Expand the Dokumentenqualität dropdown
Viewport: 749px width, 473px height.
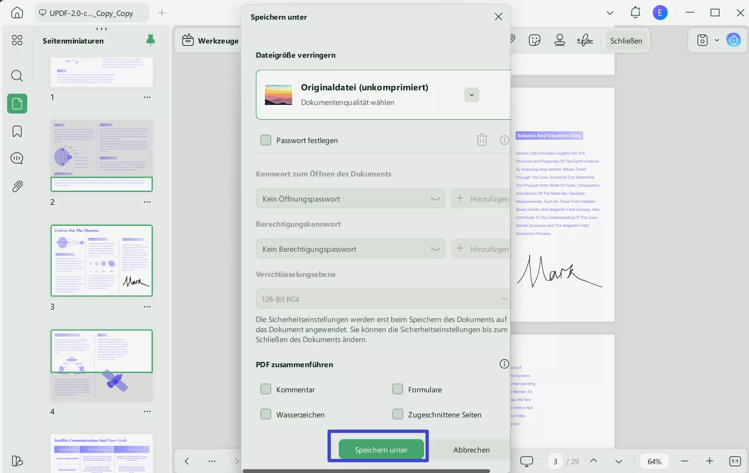[471, 95]
